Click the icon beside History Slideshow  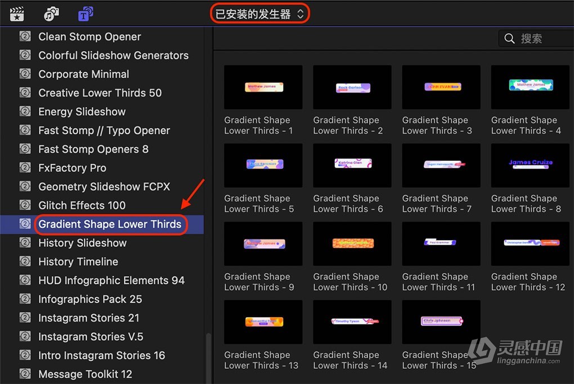click(25, 243)
